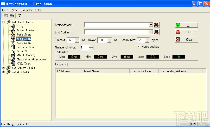Click the toolbar printer icon
The image size is (210, 127).
pyautogui.click(x=12, y=16)
